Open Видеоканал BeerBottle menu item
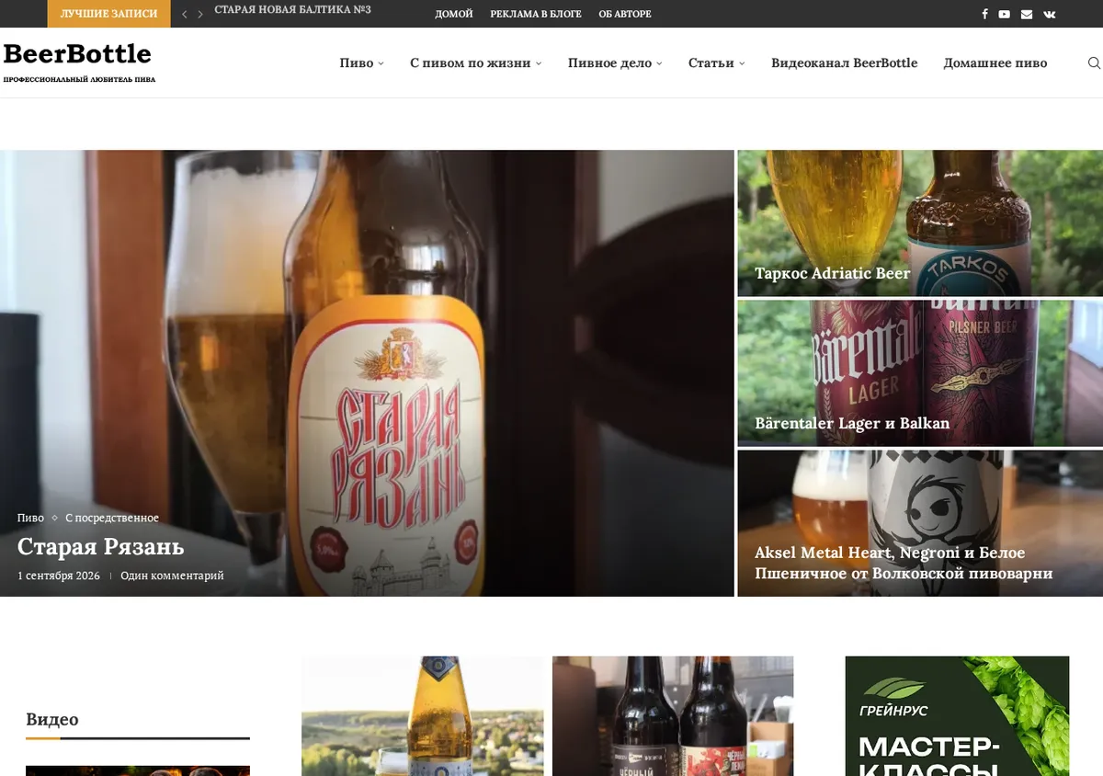Screen dimensions: 1103x776 [x=844, y=63]
